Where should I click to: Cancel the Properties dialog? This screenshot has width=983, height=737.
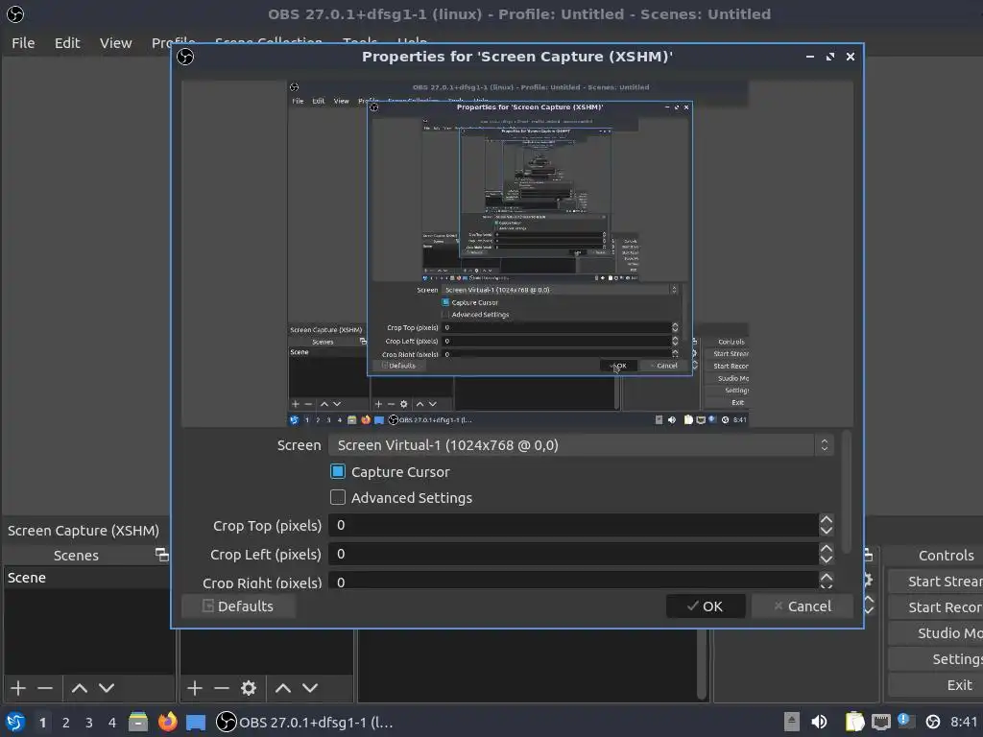[803, 606]
